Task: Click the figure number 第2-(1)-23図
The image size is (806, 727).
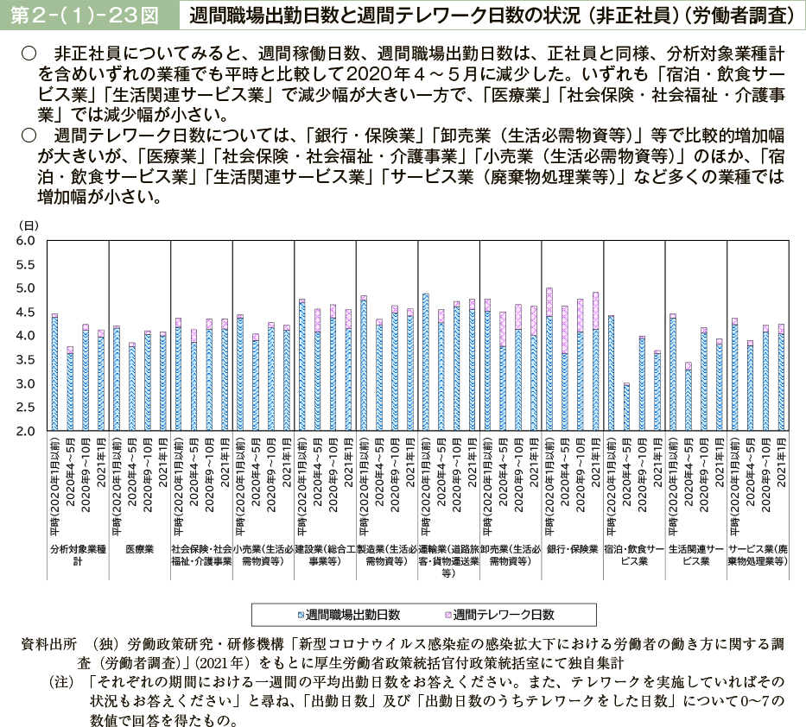Action: [x=84, y=16]
